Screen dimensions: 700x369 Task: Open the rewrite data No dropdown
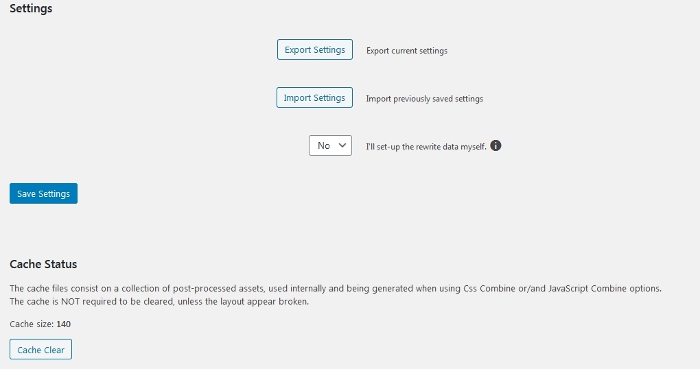pyautogui.click(x=330, y=145)
